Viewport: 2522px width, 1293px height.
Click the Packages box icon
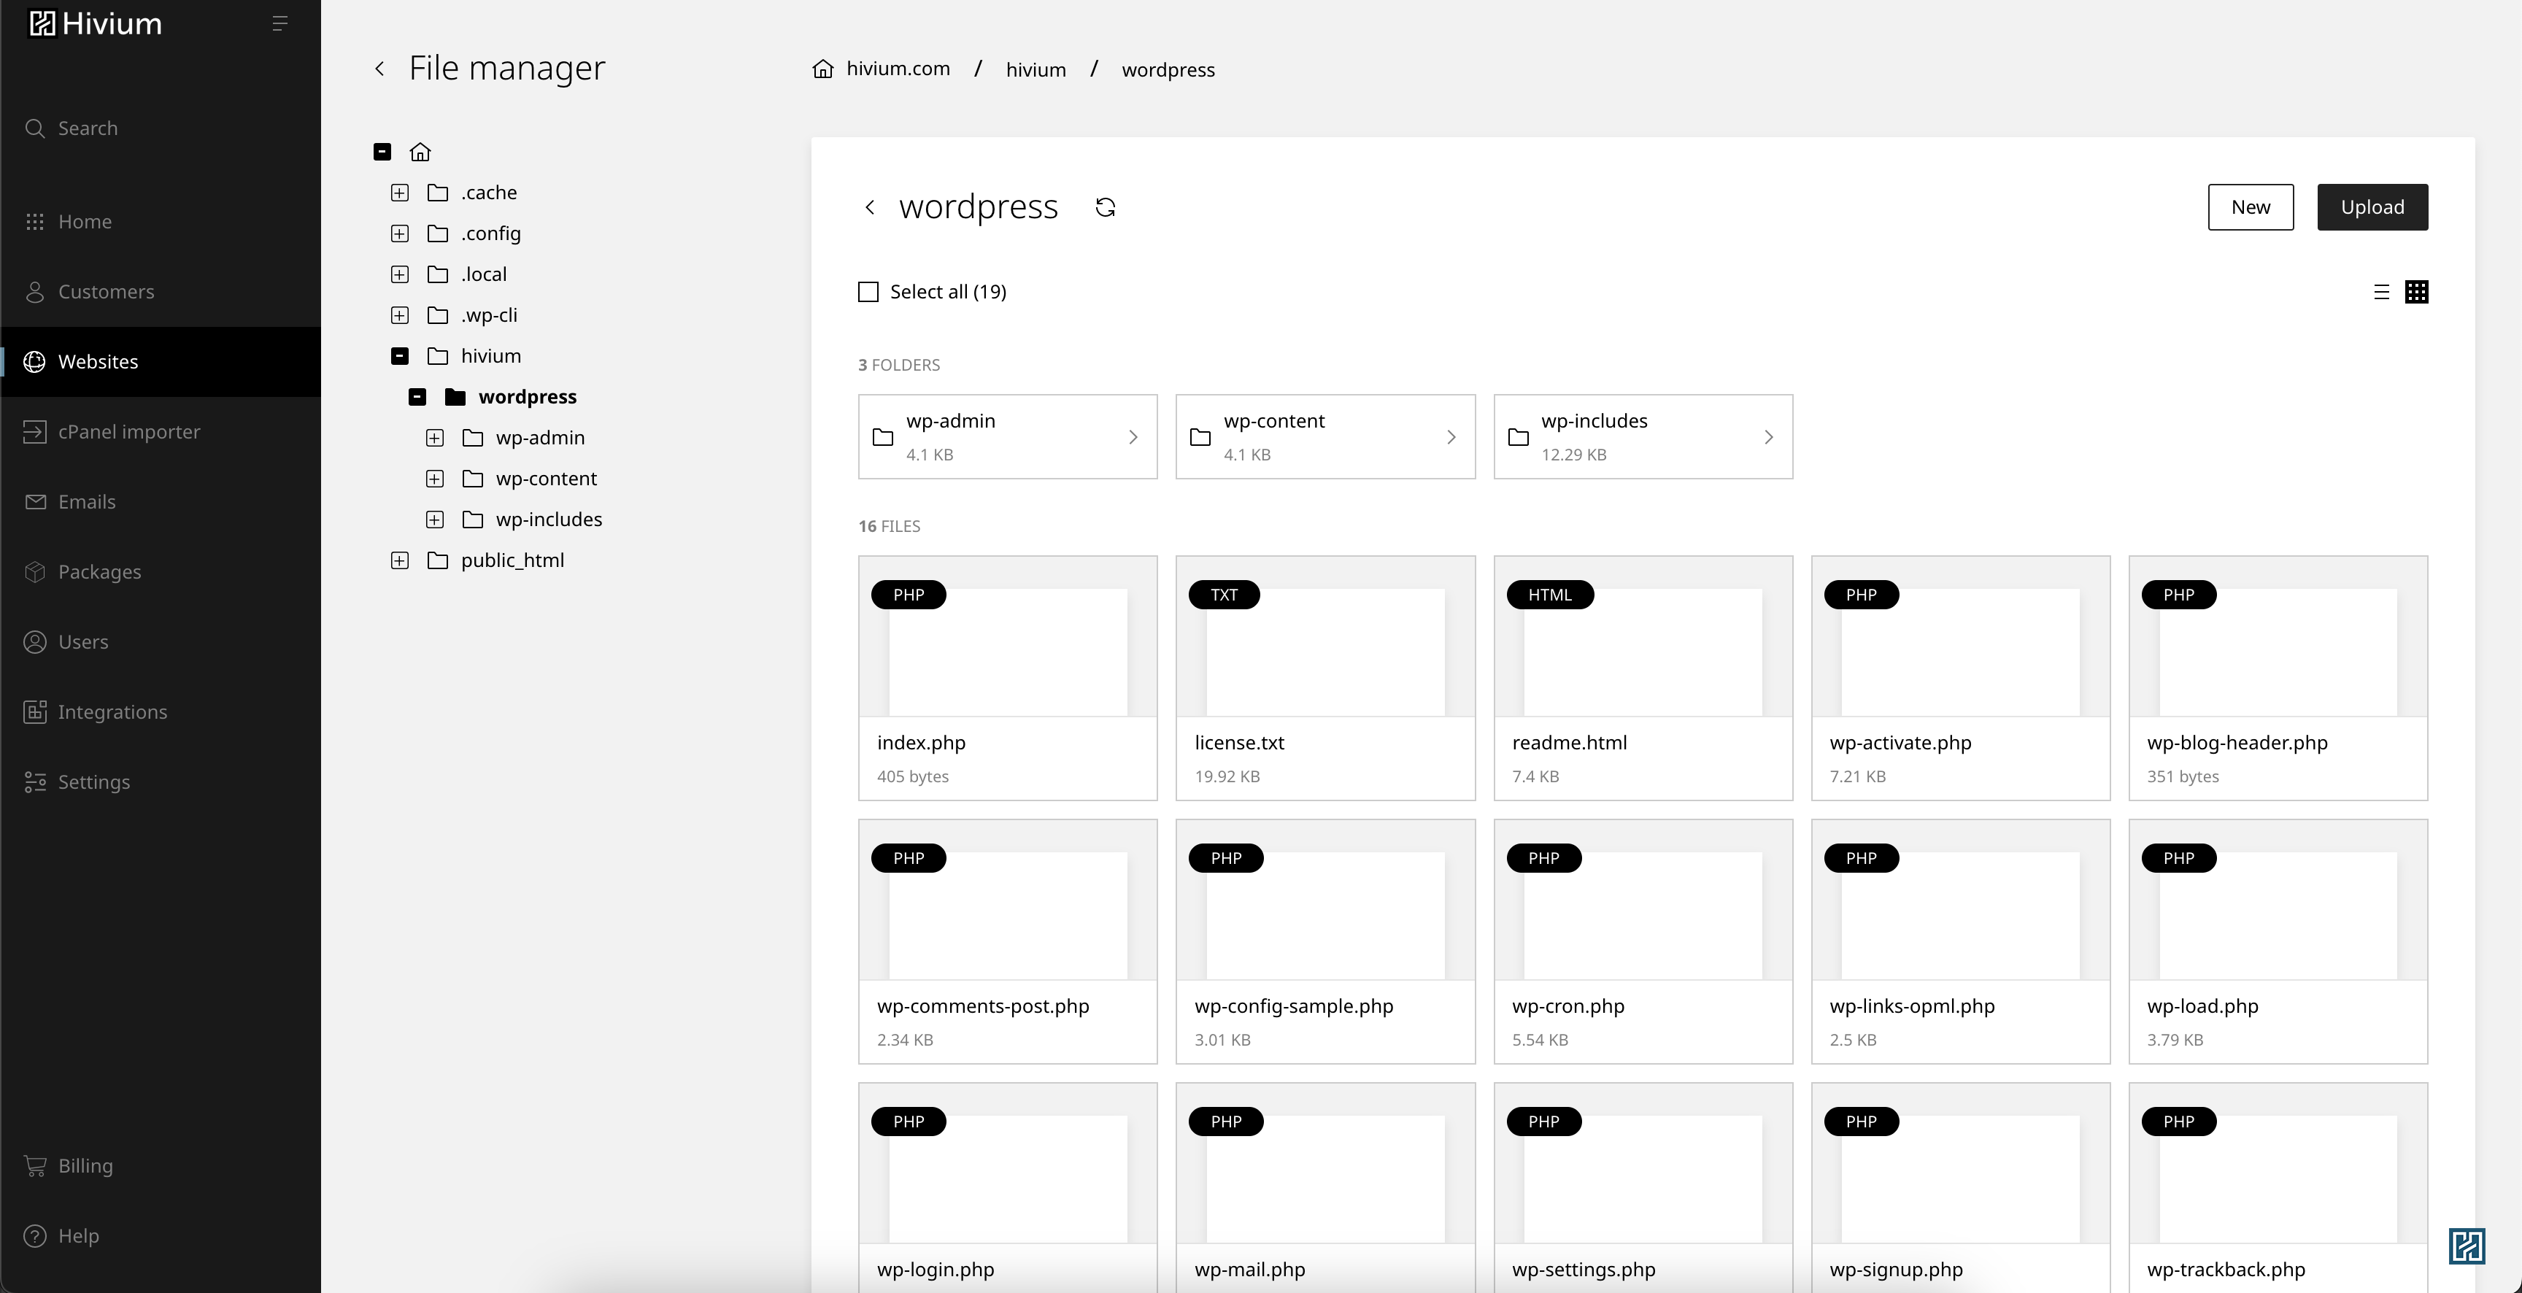click(x=35, y=571)
